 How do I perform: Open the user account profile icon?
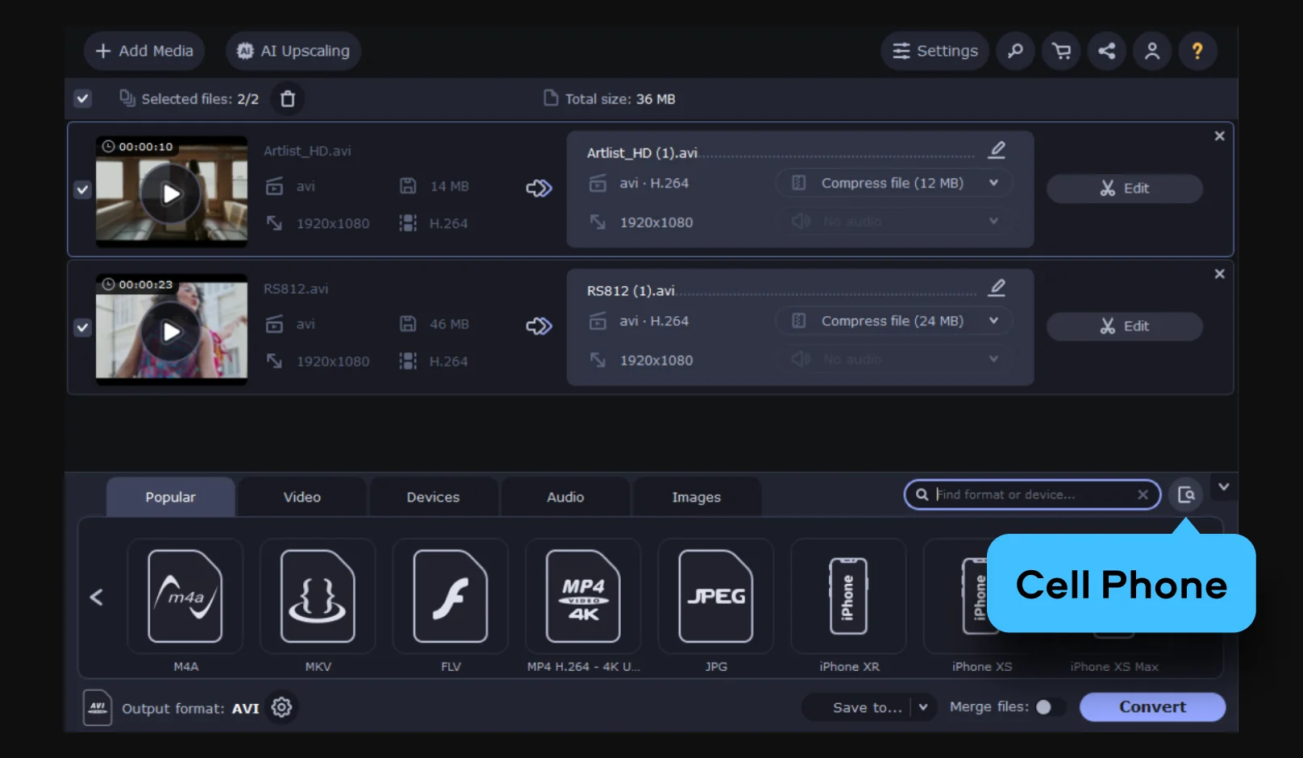point(1152,51)
